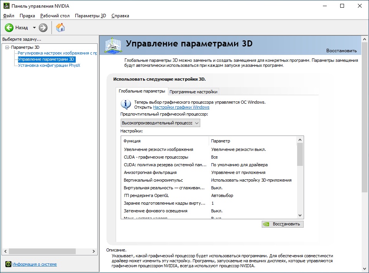Viewport: 369px width, 273px height.
Task: Select Увеличение резкости изображения row
Action: pos(209,149)
